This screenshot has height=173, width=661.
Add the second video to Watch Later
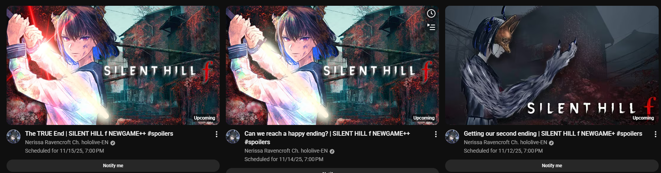pos(431,14)
